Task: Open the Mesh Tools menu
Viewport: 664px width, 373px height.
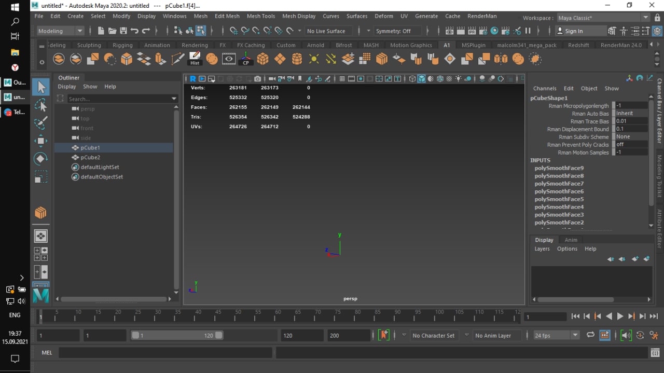Action: tap(261, 16)
